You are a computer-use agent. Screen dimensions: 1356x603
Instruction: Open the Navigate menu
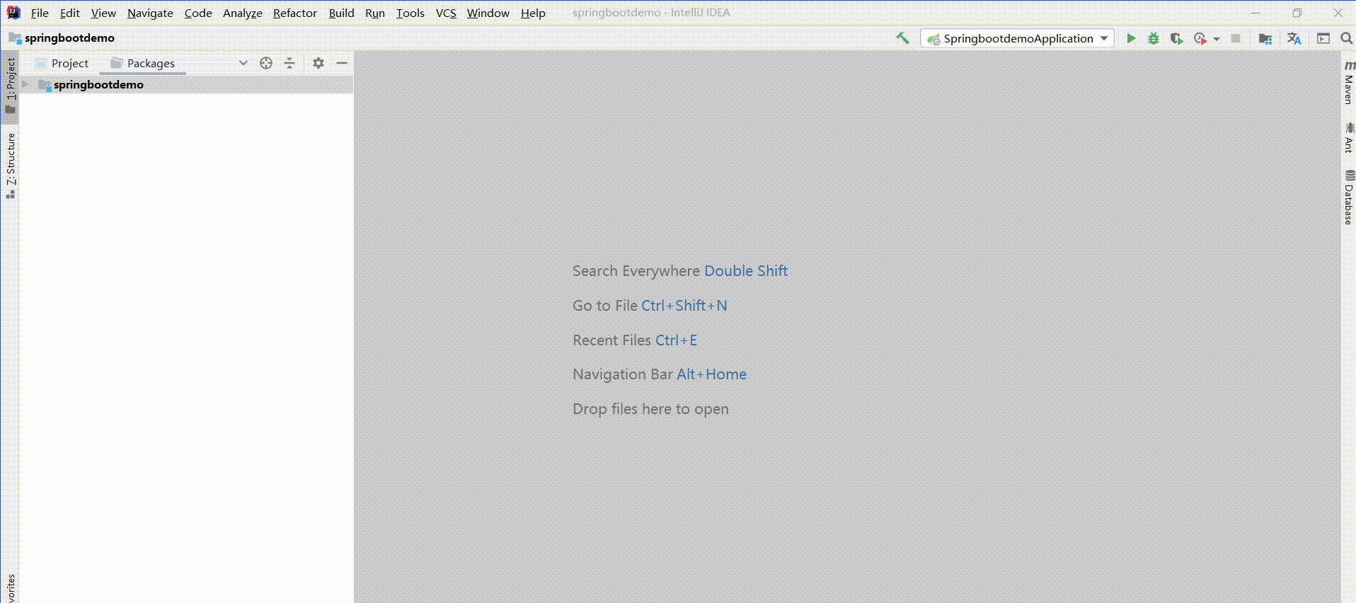[150, 13]
